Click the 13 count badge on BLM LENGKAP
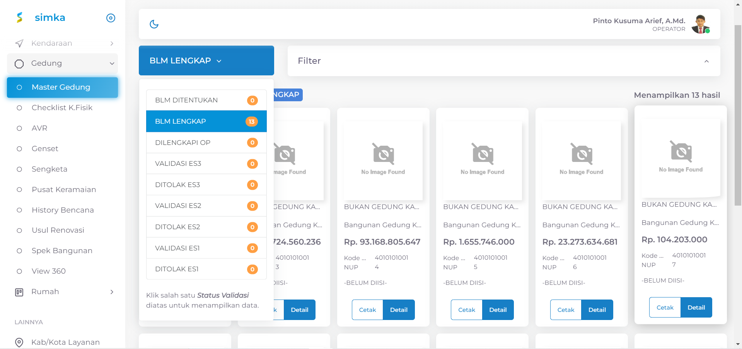The height and width of the screenshot is (349, 742). tap(252, 121)
